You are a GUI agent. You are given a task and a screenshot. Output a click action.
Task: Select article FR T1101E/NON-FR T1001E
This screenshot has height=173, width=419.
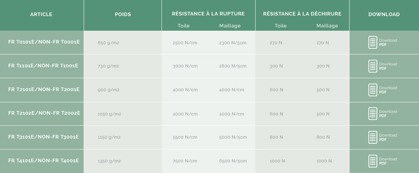click(x=43, y=66)
